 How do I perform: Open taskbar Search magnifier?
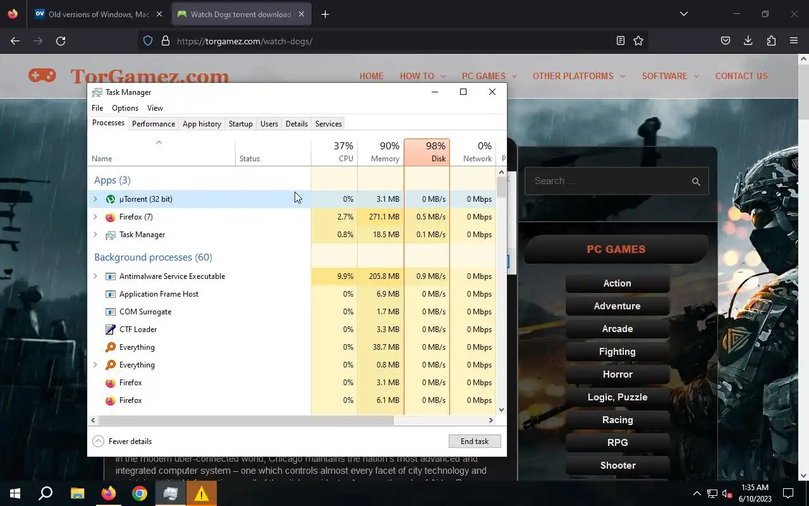[x=46, y=493]
